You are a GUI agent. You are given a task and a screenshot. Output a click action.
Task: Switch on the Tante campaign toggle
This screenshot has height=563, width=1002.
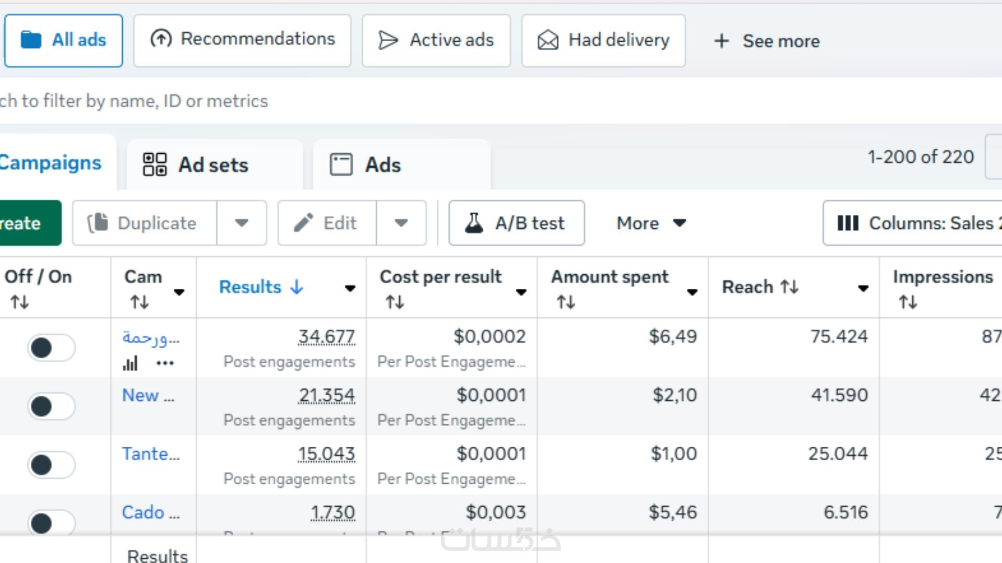[x=51, y=464]
